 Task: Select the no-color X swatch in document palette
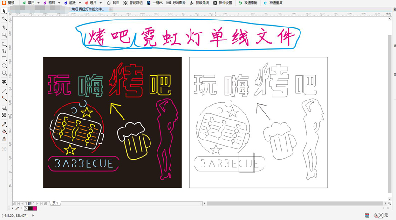pos(26,208)
